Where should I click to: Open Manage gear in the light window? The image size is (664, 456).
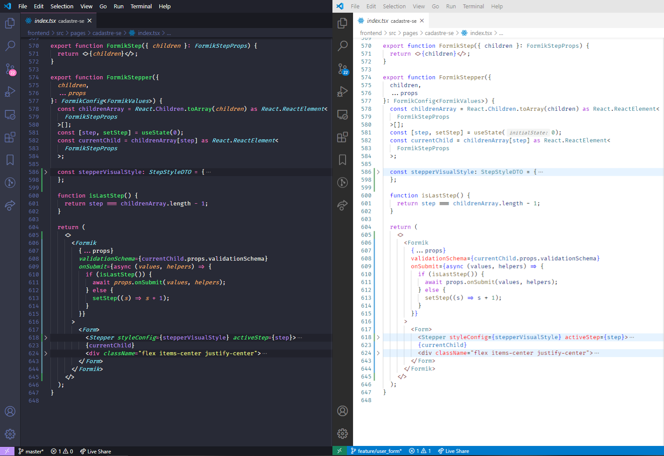[x=343, y=434]
